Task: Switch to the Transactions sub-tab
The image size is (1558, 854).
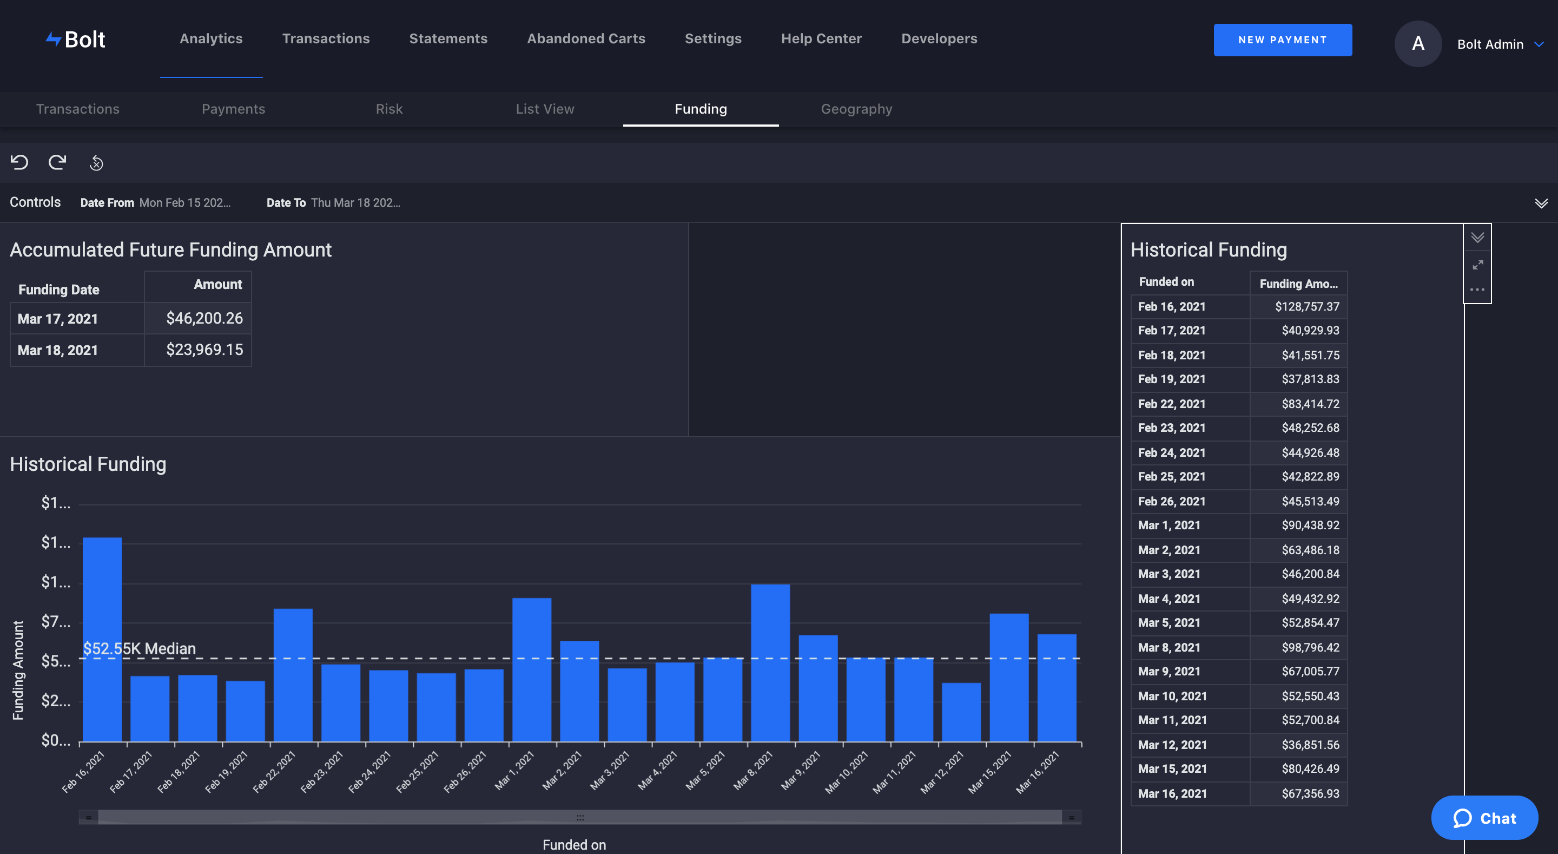Action: coord(78,109)
